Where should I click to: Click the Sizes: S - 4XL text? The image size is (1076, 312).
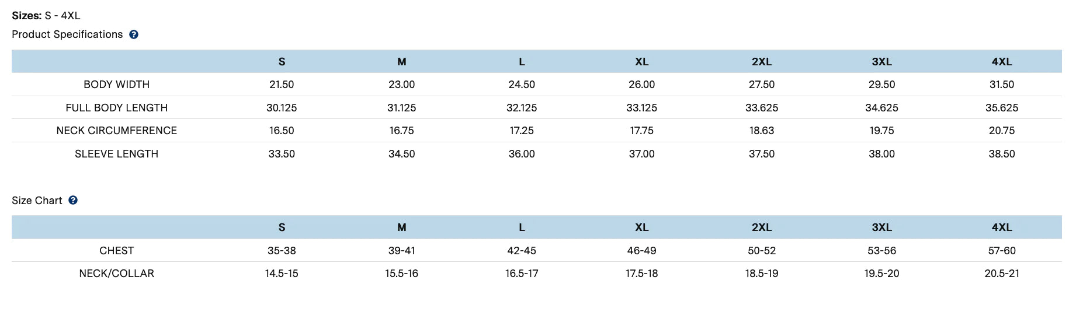pyautogui.click(x=46, y=16)
